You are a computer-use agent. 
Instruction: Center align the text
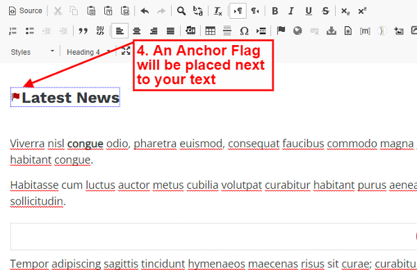click(x=137, y=31)
